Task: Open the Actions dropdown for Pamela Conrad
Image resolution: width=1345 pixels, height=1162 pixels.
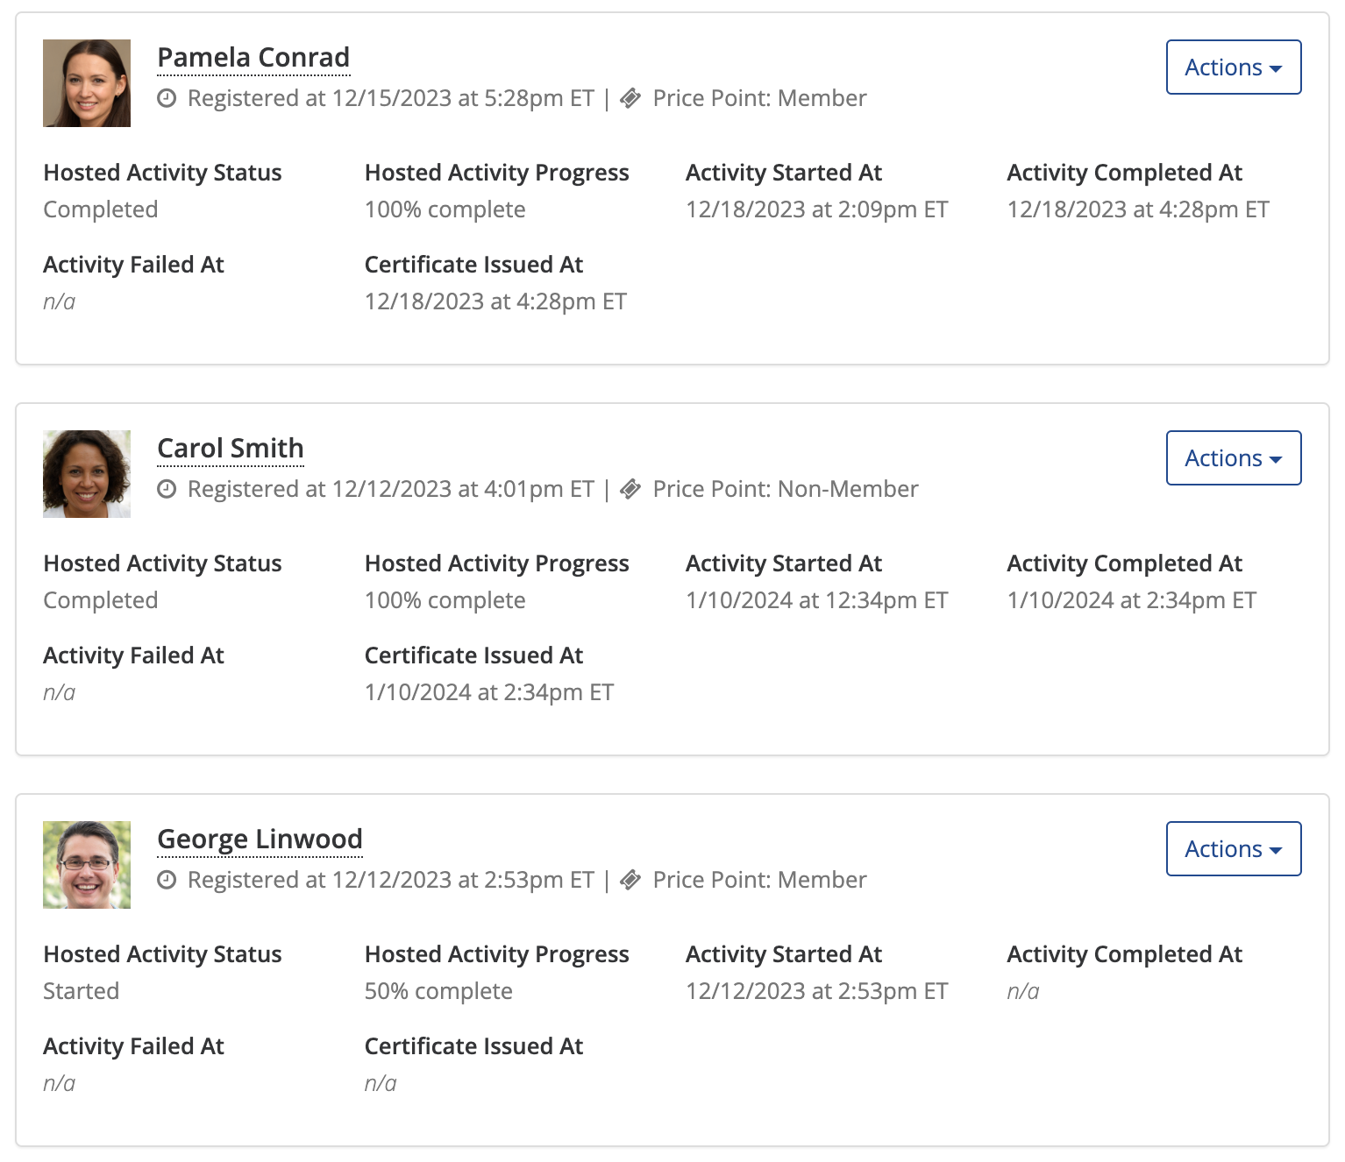Action: click(x=1233, y=67)
